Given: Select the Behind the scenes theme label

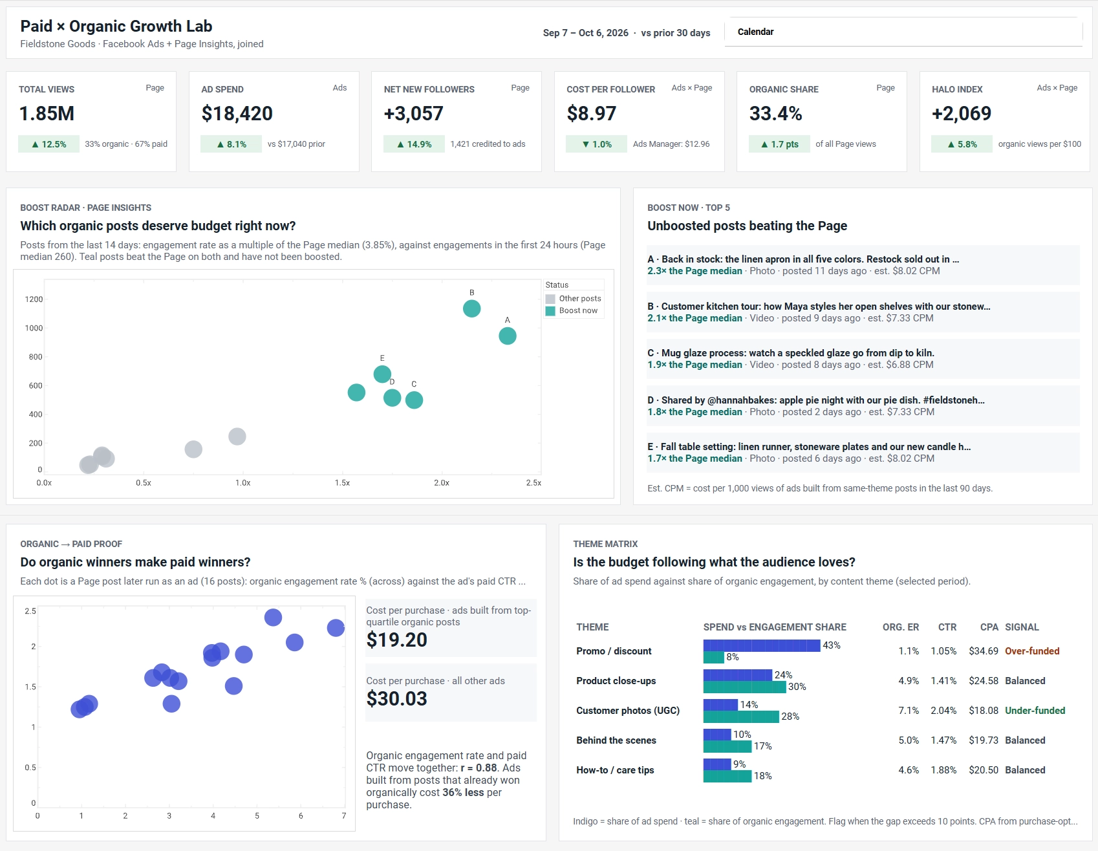Looking at the screenshot, I should (x=616, y=740).
